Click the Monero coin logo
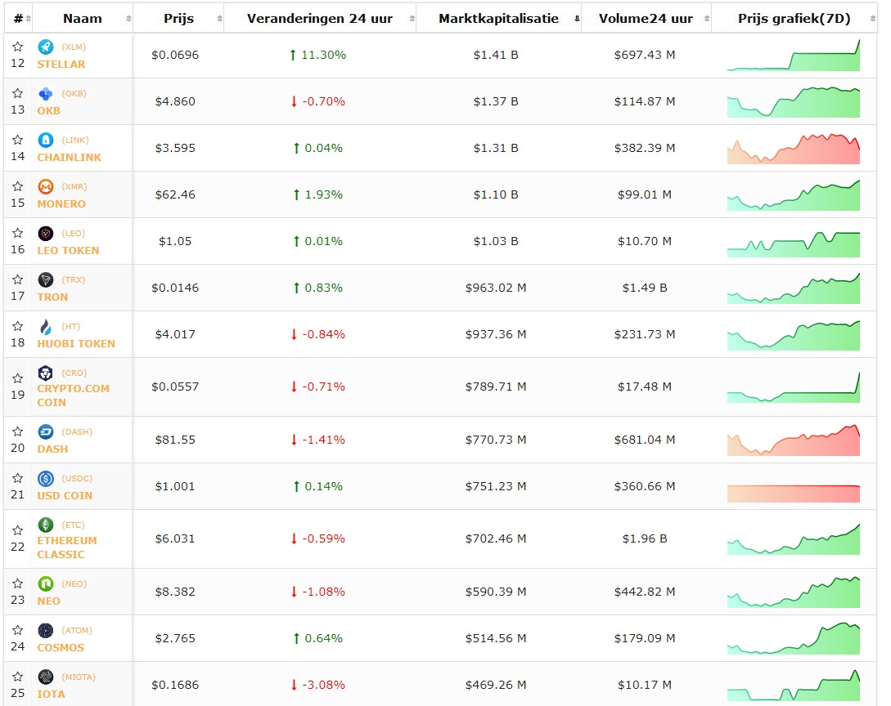 click(45, 187)
